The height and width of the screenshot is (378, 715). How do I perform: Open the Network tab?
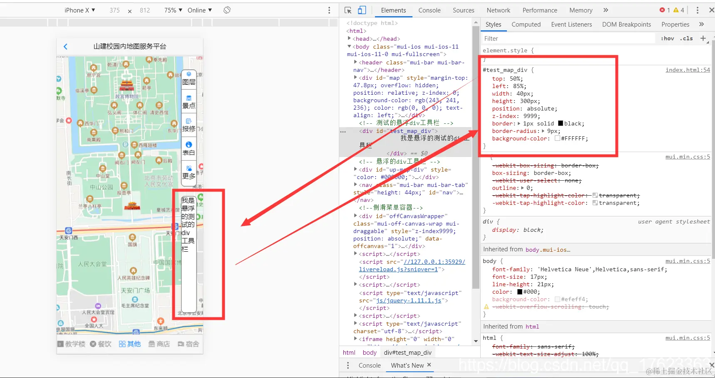coord(499,10)
